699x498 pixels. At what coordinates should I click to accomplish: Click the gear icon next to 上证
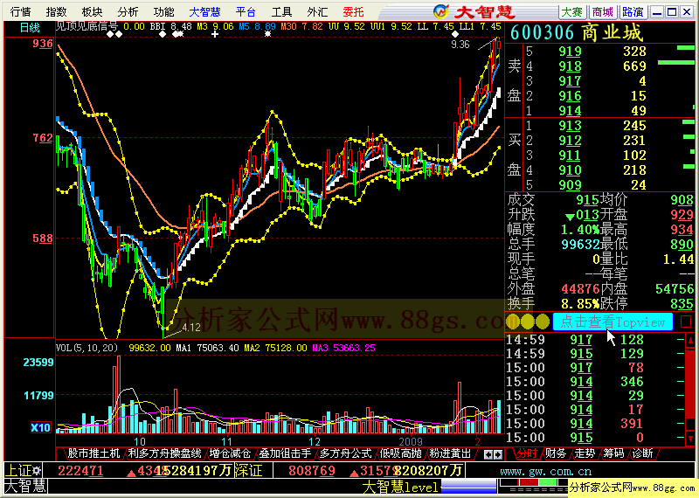click(x=37, y=470)
